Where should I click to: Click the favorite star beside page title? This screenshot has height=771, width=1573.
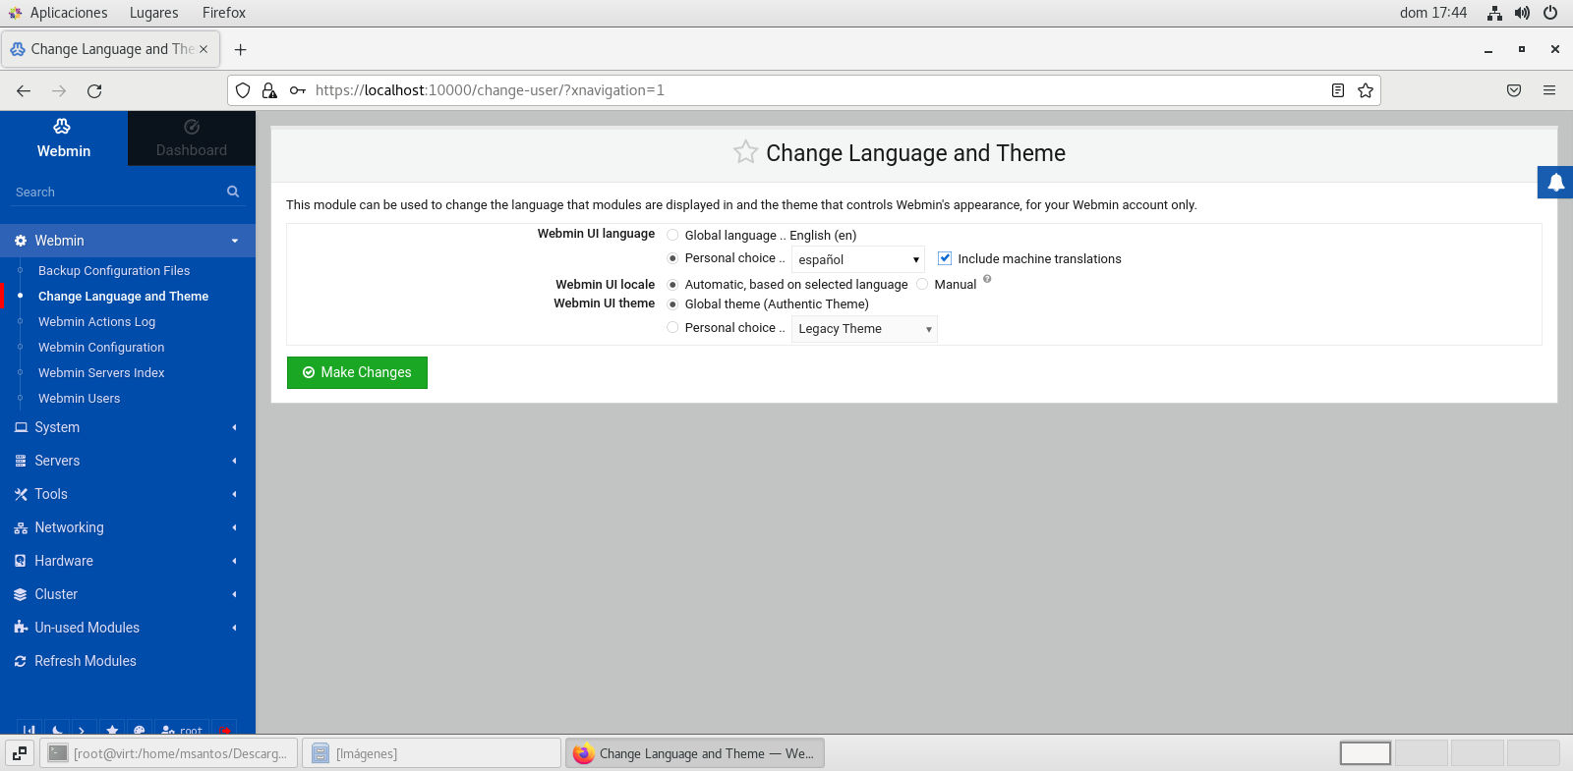point(745,152)
